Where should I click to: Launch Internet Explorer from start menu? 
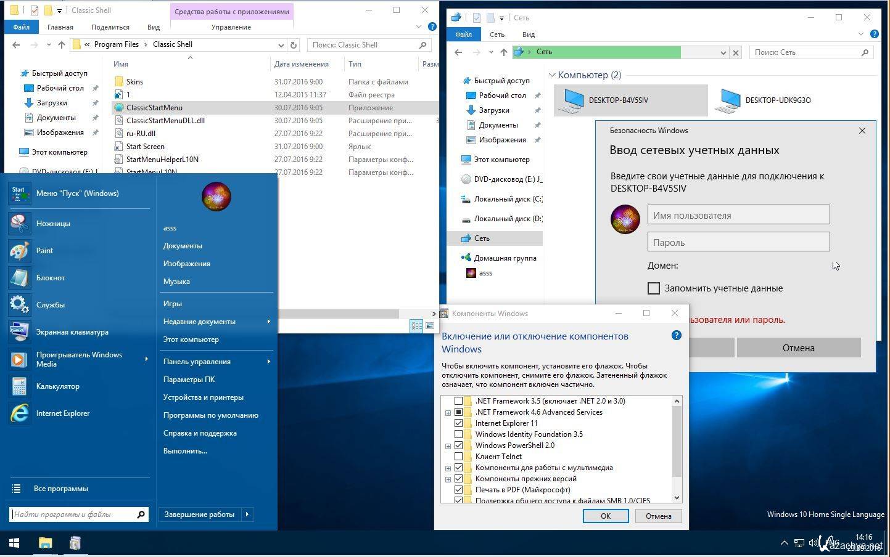(62, 413)
